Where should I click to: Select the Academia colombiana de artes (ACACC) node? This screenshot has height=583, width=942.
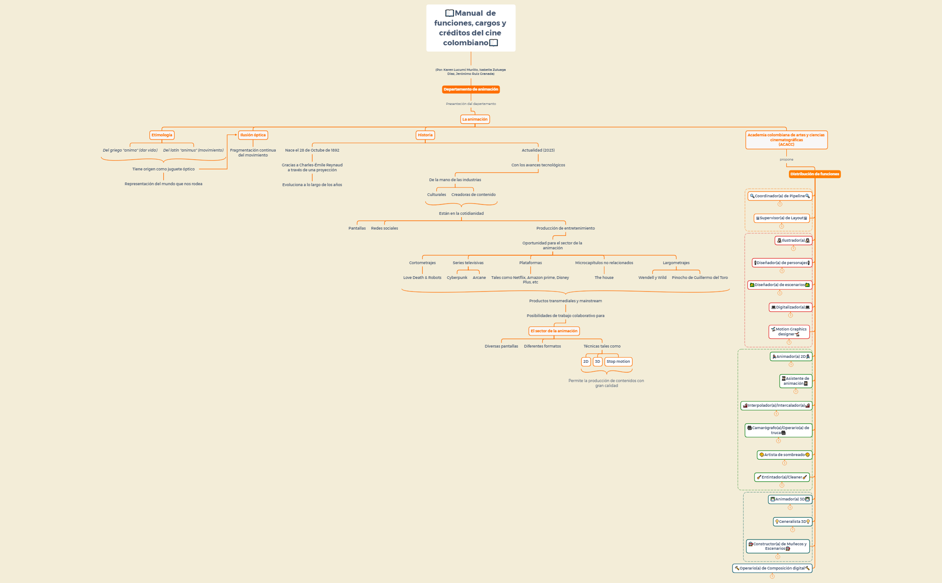(x=786, y=139)
